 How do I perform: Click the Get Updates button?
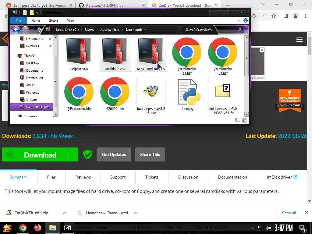coord(114,154)
